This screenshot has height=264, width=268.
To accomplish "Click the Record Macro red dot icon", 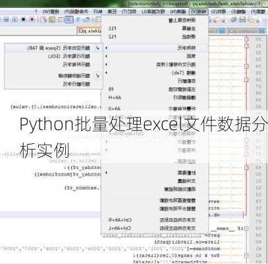I will click(32, 19).
